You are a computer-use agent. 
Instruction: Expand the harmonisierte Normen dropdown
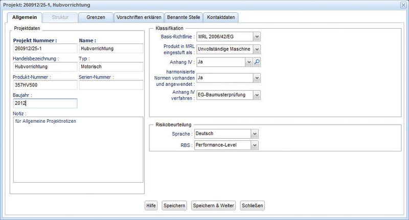point(257,78)
